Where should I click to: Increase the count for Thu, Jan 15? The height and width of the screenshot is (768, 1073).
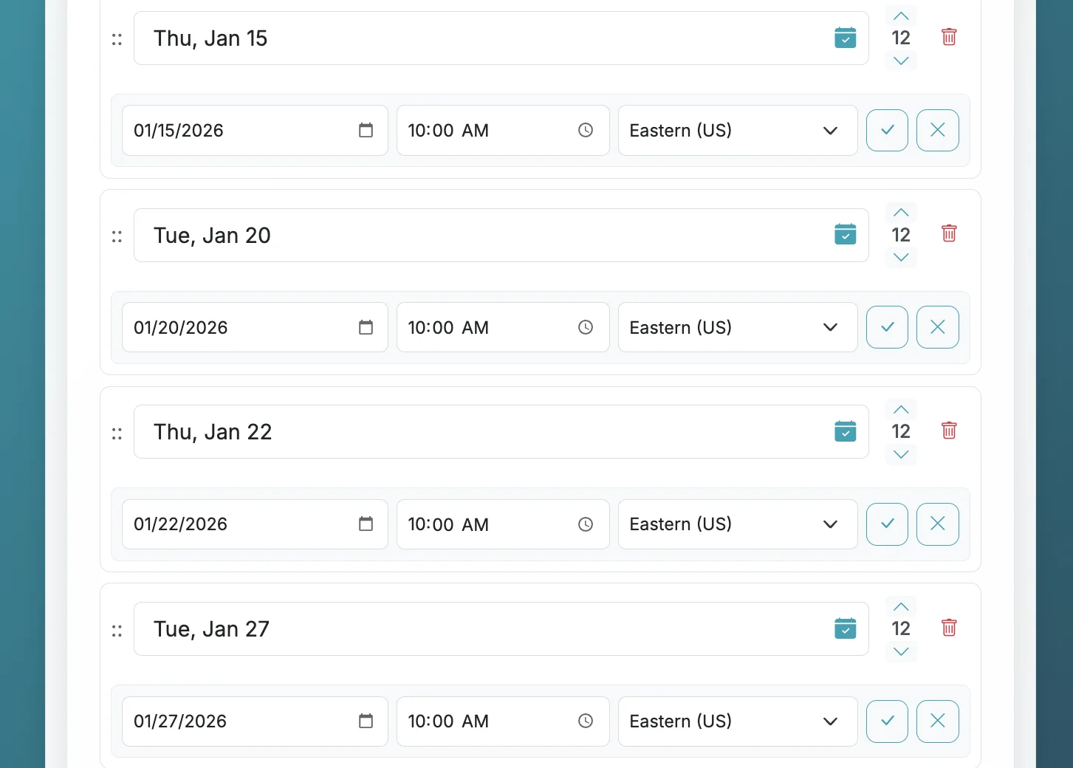(900, 16)
